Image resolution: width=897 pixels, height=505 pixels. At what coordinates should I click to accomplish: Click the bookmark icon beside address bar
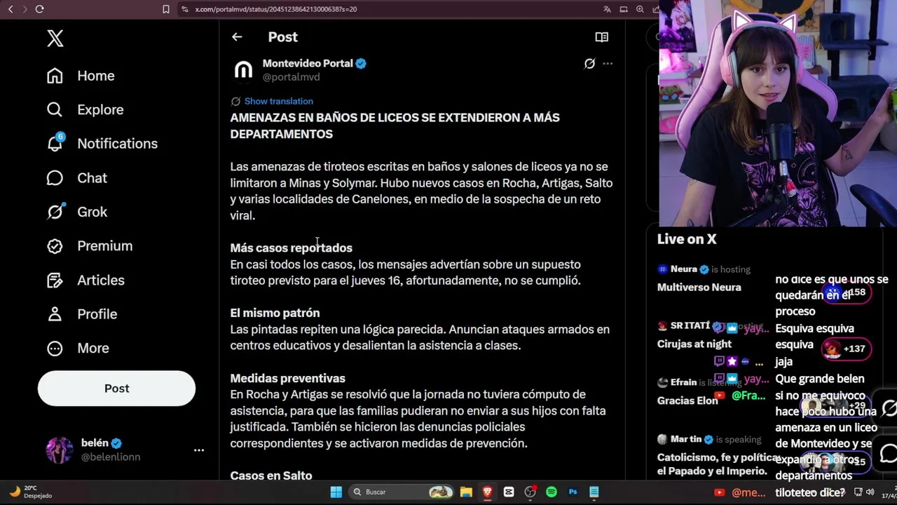(x=166, y=9)
